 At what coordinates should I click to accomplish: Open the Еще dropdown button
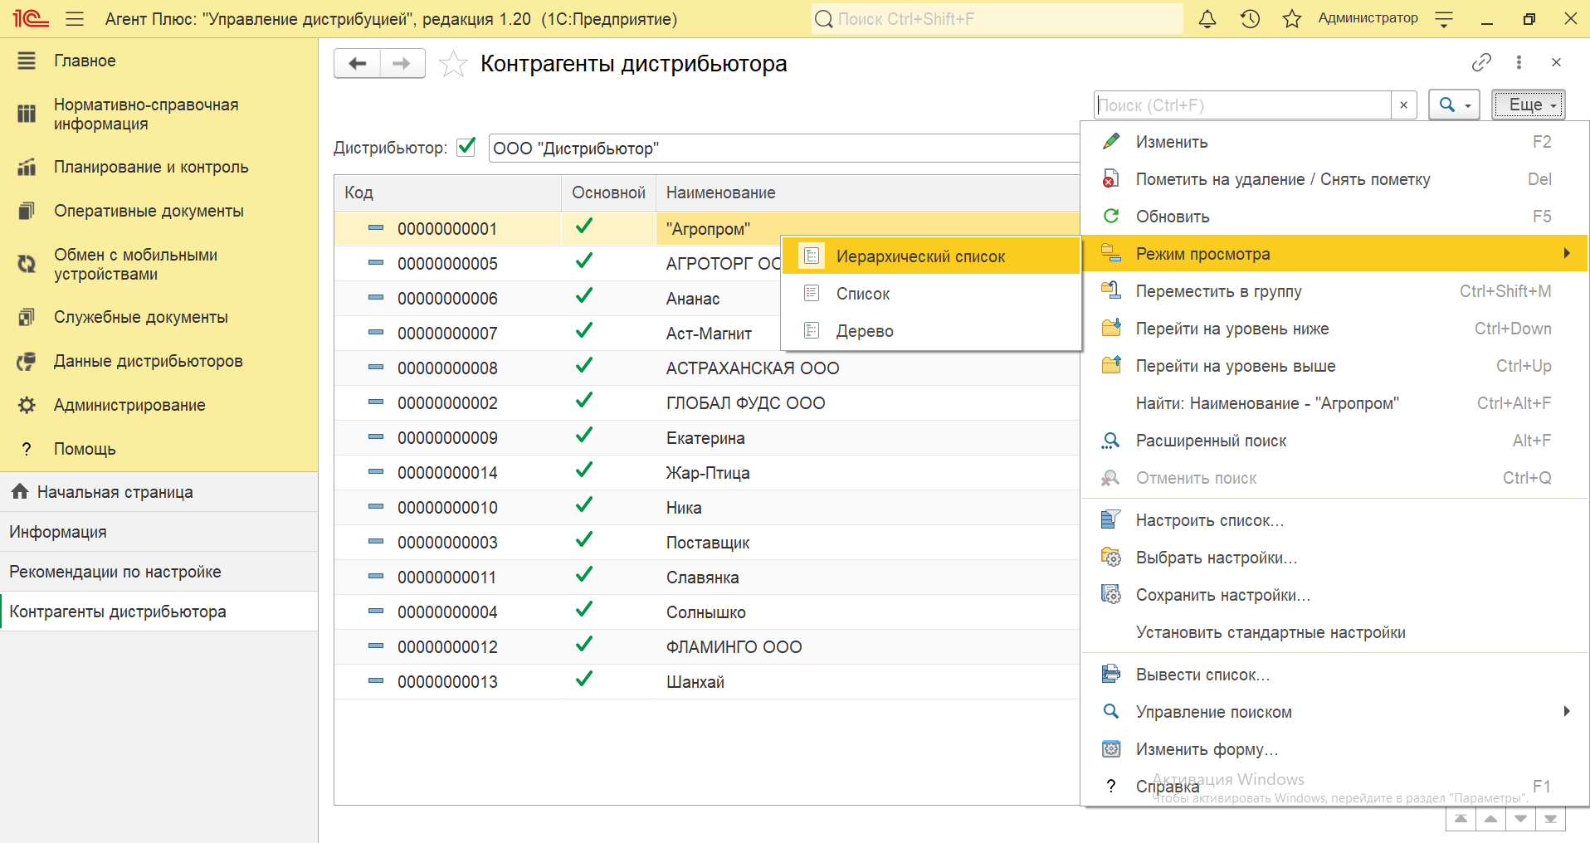1529,105
